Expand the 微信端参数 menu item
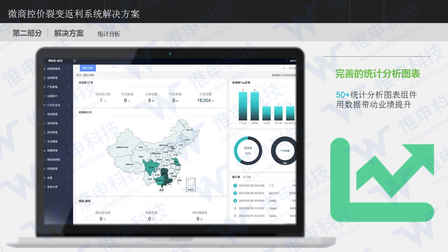Screen dimensions: 448x252 [x=69, y=160]
